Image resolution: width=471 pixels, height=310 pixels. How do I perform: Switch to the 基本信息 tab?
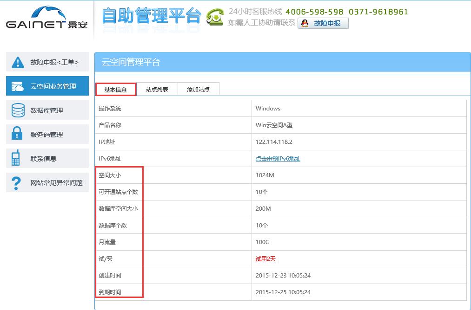tap(115, 90)
